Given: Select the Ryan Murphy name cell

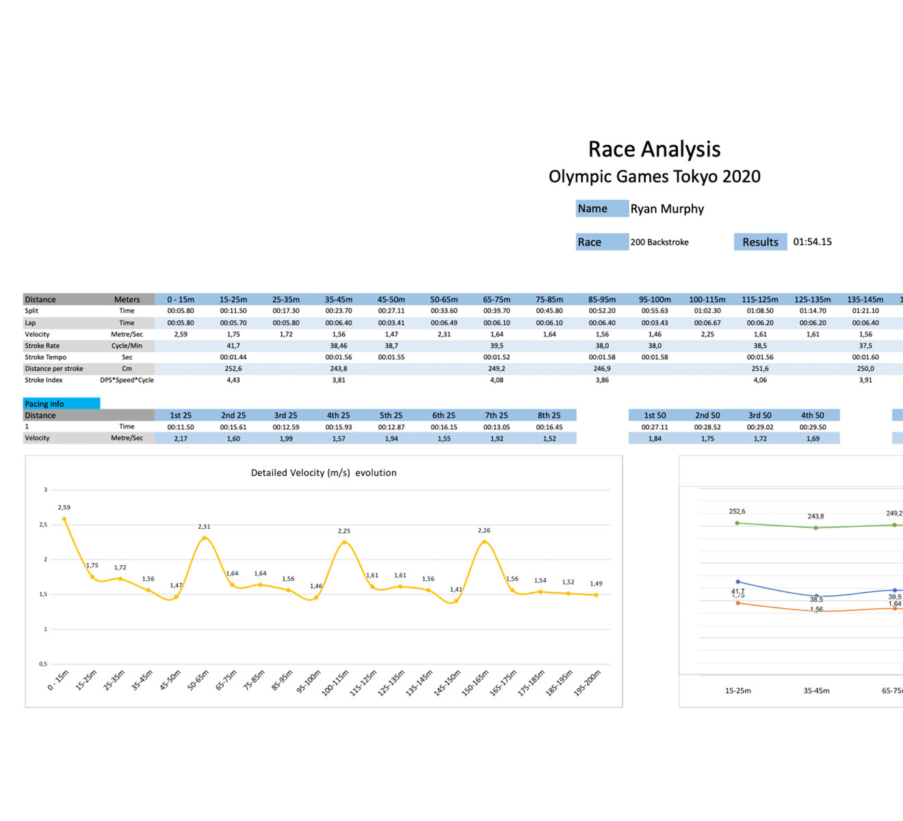Looking at the screenshot, I should pos(667,209).
